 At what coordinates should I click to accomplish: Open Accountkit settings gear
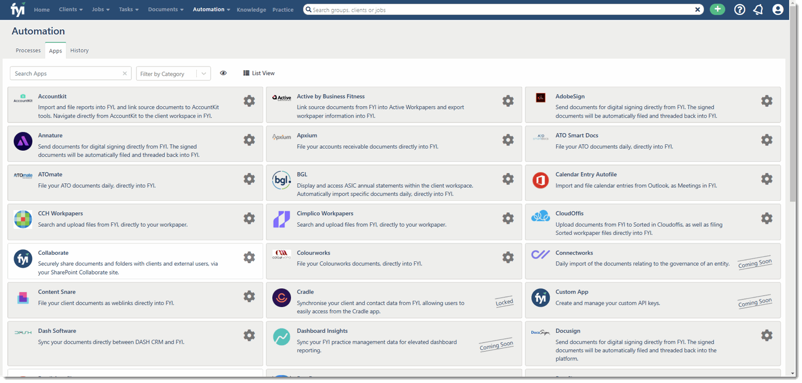(x=249, y=101)
